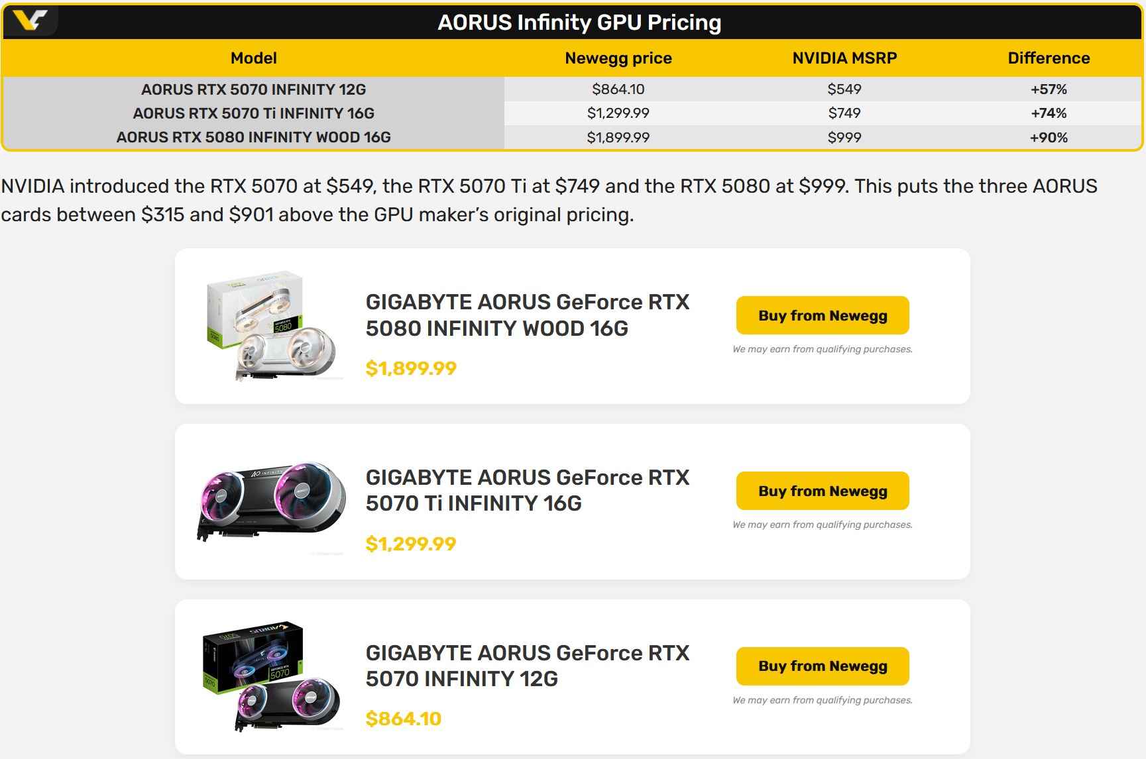Select the Model column header
The height and width of the screenshot is (759, 1146).
(254, 58)
